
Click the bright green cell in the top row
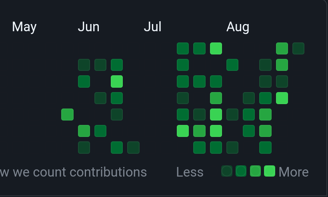click(x=216, y=48)
